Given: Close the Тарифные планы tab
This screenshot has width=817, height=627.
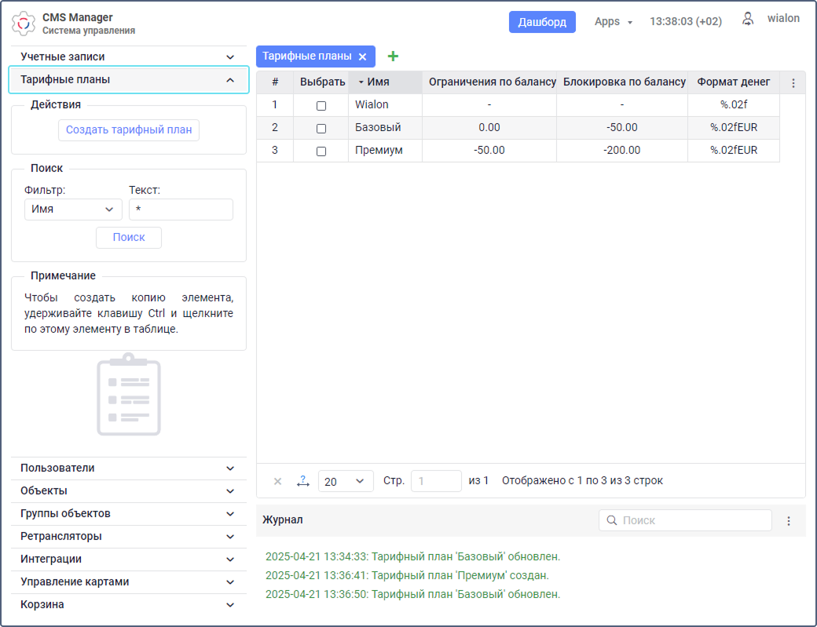Looking at the screenshot, I should tap(362, 57).
